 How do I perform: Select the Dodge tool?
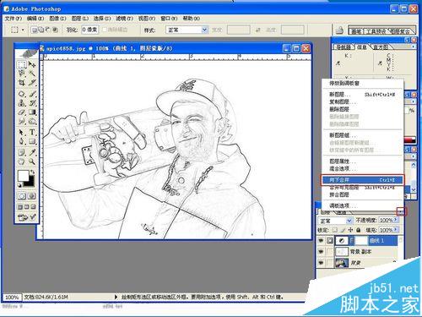point(32,122)
